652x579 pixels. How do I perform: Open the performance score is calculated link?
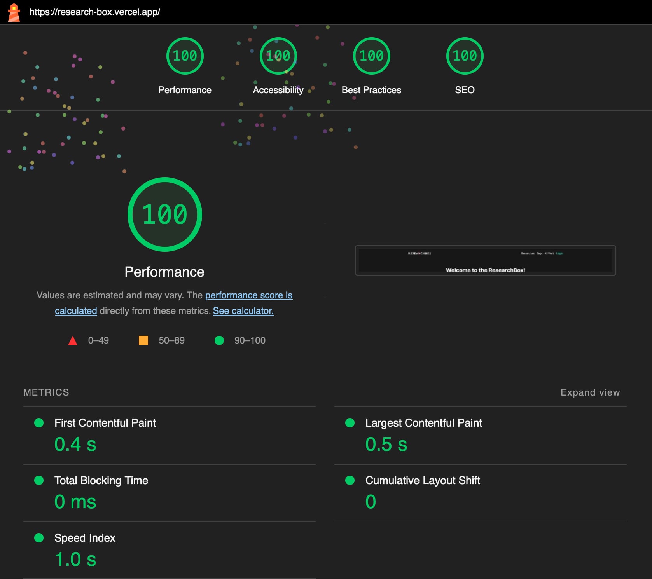click(x=249, y=295)
